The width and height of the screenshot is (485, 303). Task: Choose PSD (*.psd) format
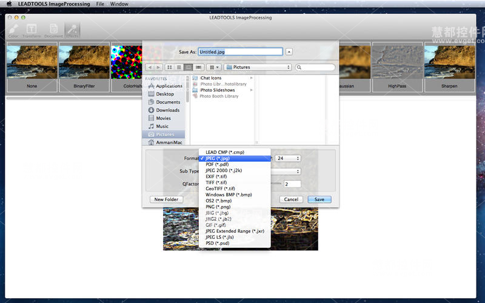pos(235,243)
